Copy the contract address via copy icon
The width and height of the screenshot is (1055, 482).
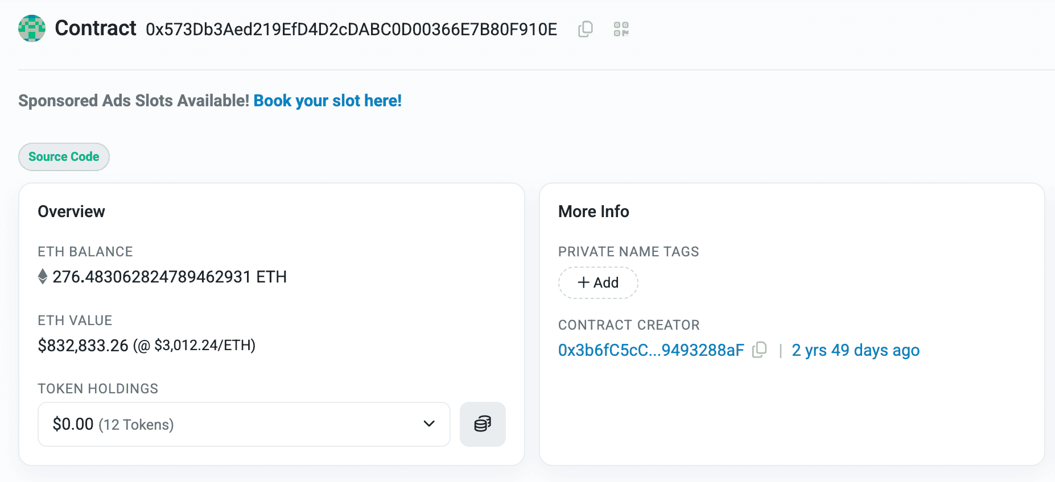pyautogui.click(x=585, y=28)
